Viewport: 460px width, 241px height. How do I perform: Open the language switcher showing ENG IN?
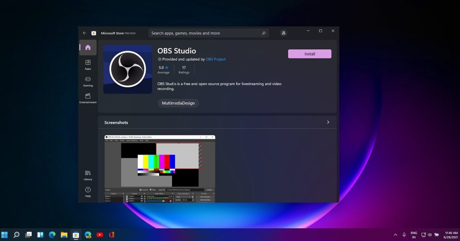pyautogui.click(x=414, y=235)
